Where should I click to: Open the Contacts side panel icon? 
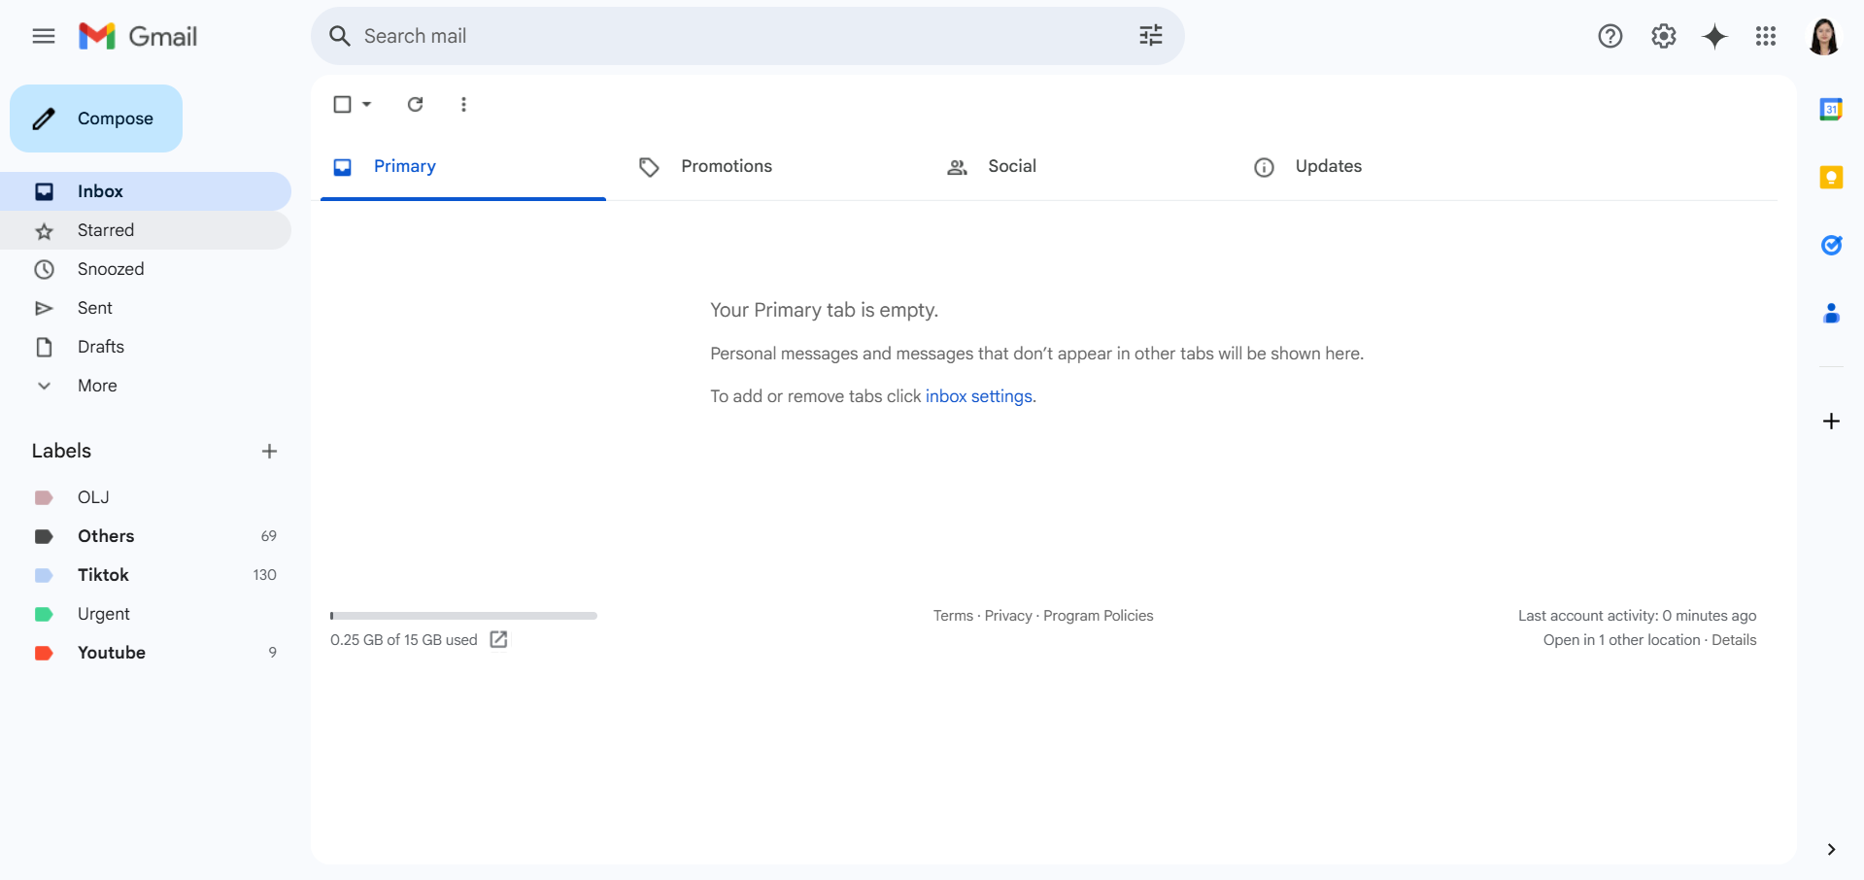1831,313
